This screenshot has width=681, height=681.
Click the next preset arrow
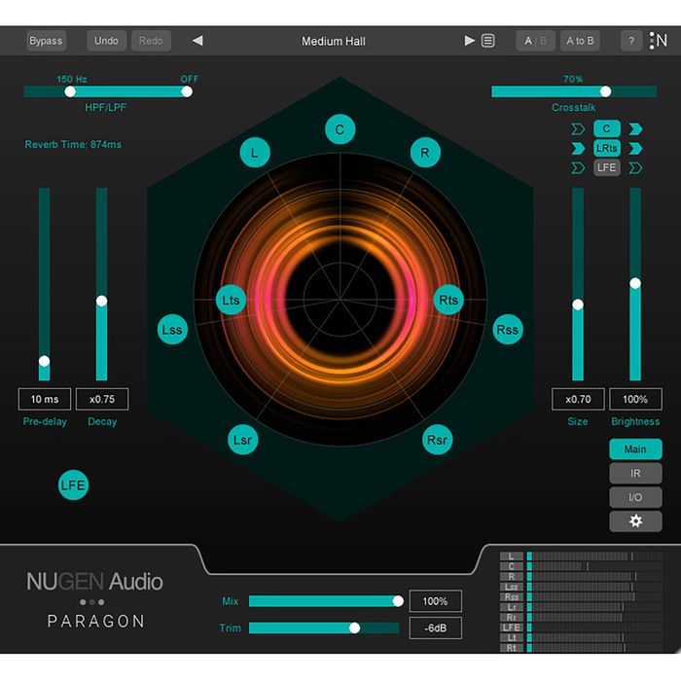point(470,41)
